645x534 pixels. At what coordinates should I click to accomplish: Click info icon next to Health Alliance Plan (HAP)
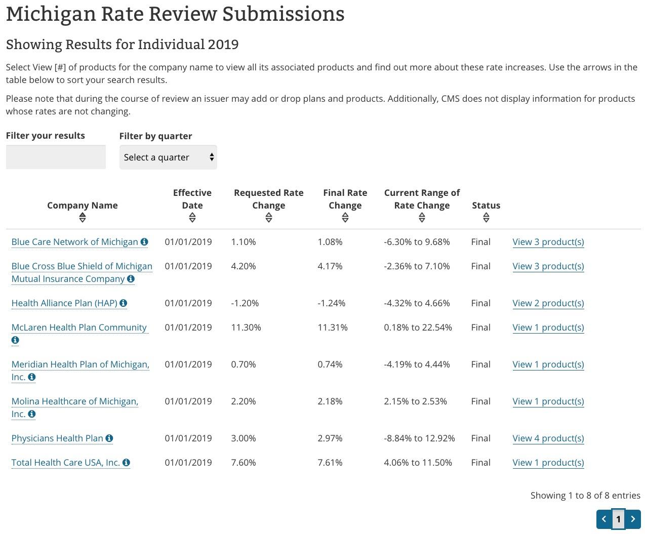(x=123, y=303)
